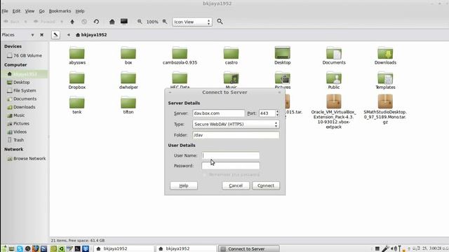449x252 pixels.
Task: Open the Home folder toolbar icon
Action: coord(112,22)
